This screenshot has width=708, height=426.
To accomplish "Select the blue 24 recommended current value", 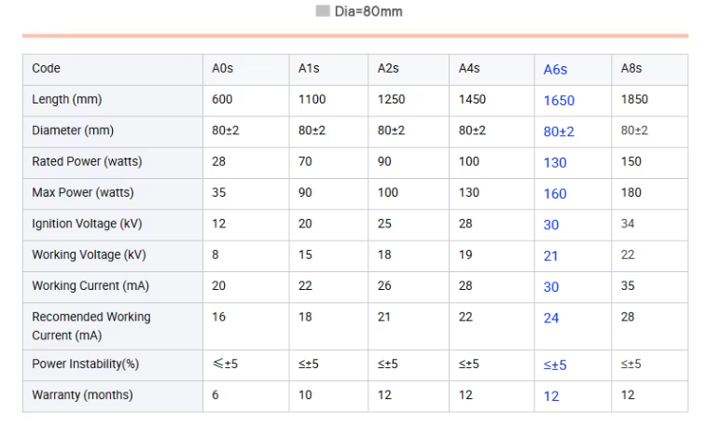I will click(551, 318).
